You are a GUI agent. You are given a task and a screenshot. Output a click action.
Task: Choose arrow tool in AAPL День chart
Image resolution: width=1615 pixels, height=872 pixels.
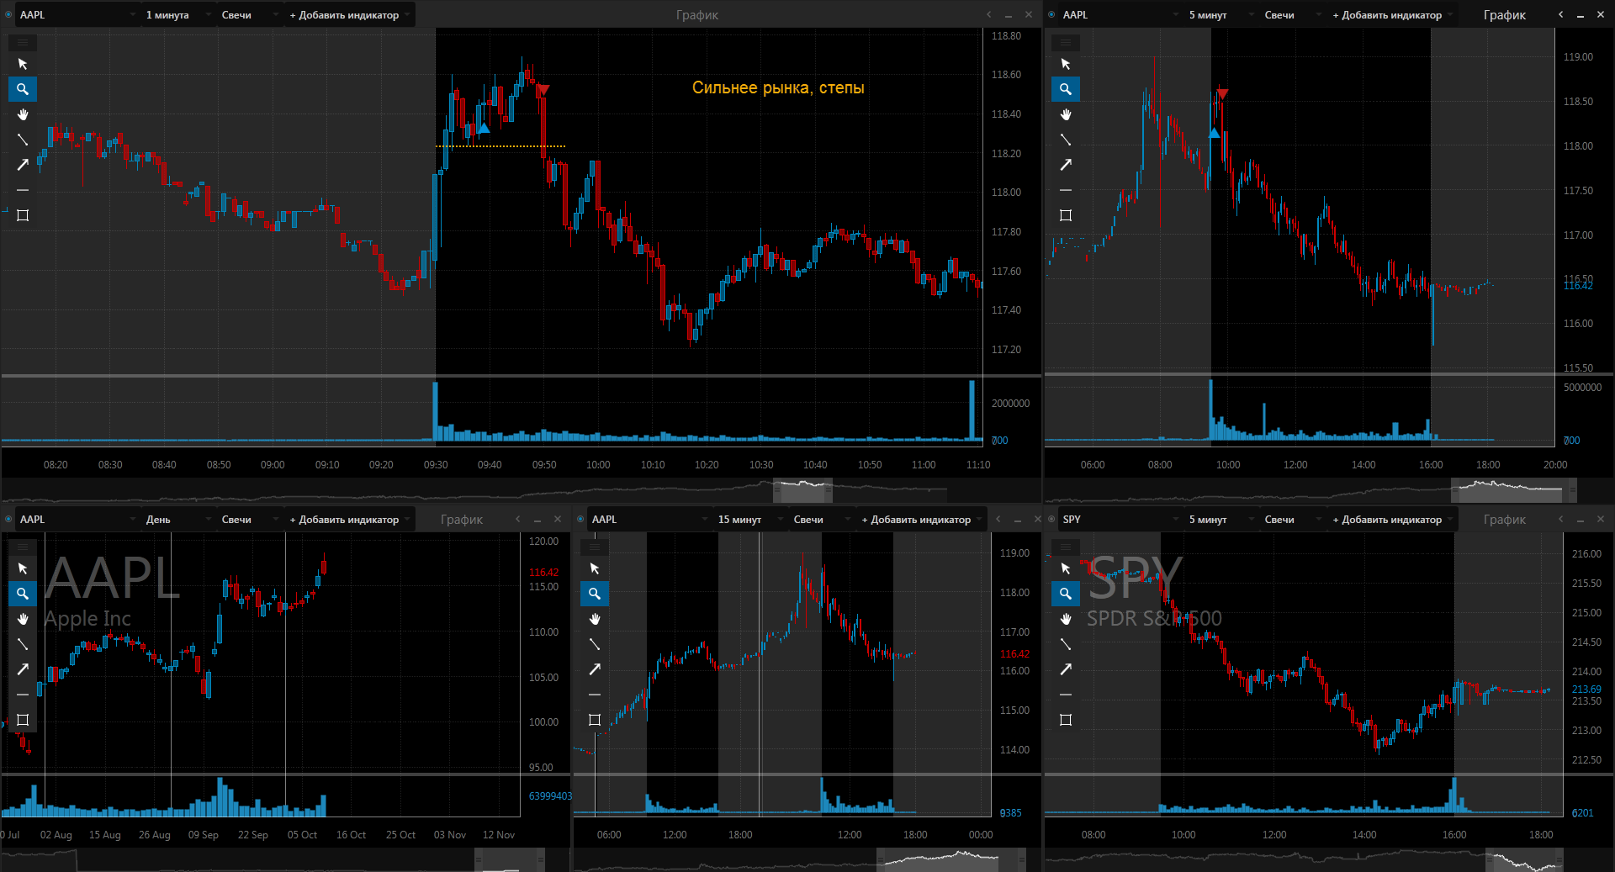coord(23,669)
